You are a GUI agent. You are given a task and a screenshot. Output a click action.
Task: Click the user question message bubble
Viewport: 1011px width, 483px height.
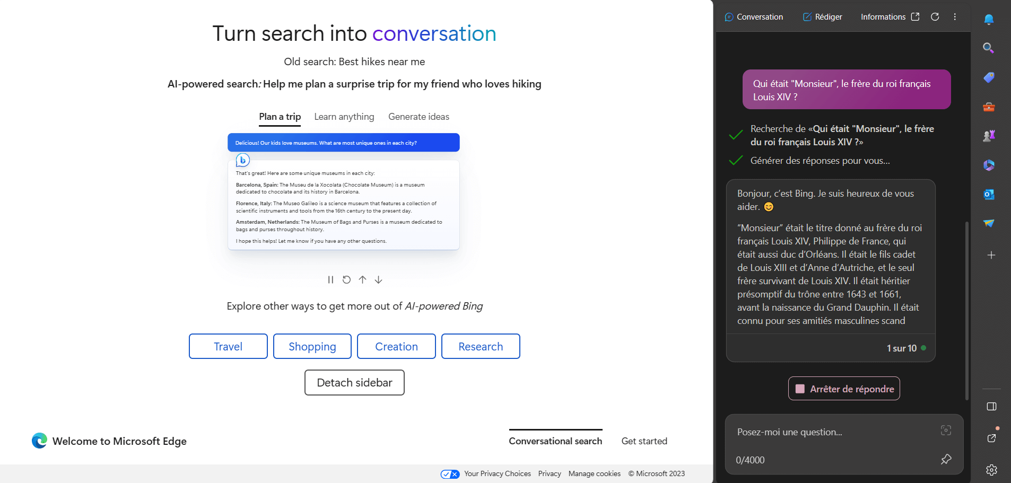click(847, 90)
